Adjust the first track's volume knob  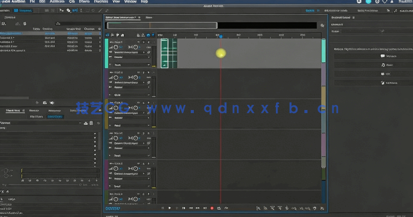pos(116,47)
